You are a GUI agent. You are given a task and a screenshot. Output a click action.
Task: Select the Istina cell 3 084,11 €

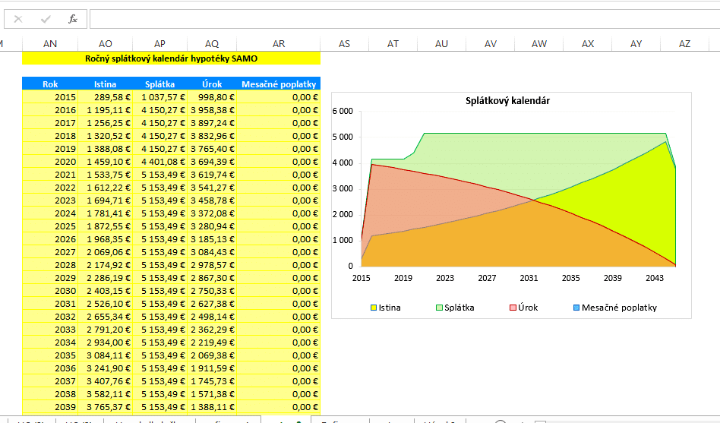coord(105,355)
